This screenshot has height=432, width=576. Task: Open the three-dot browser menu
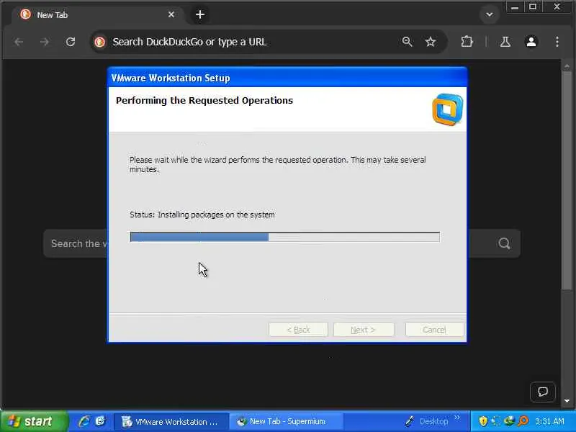click(557, 42)
